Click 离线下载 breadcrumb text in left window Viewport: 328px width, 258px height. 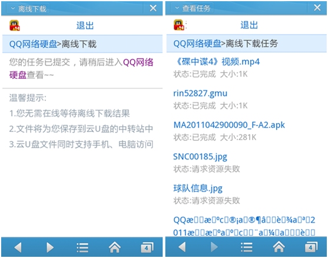pyautogui.click(x=79, y=44)
